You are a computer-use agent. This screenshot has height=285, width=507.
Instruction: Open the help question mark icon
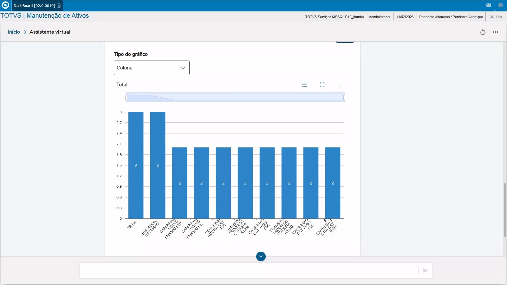[501, 5]
